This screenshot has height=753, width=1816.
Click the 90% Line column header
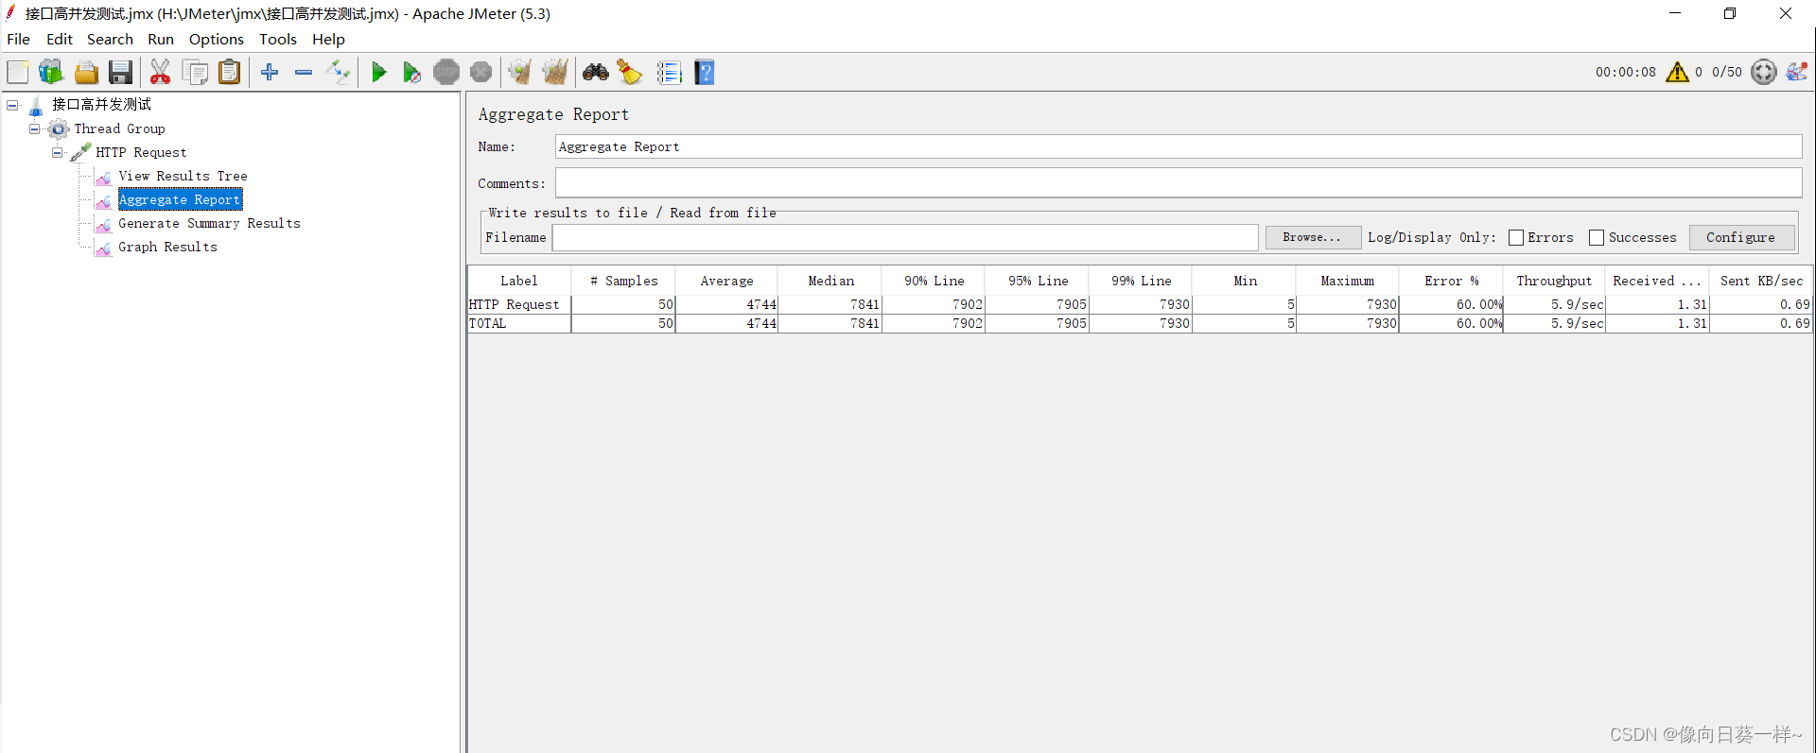coord(934,281)
